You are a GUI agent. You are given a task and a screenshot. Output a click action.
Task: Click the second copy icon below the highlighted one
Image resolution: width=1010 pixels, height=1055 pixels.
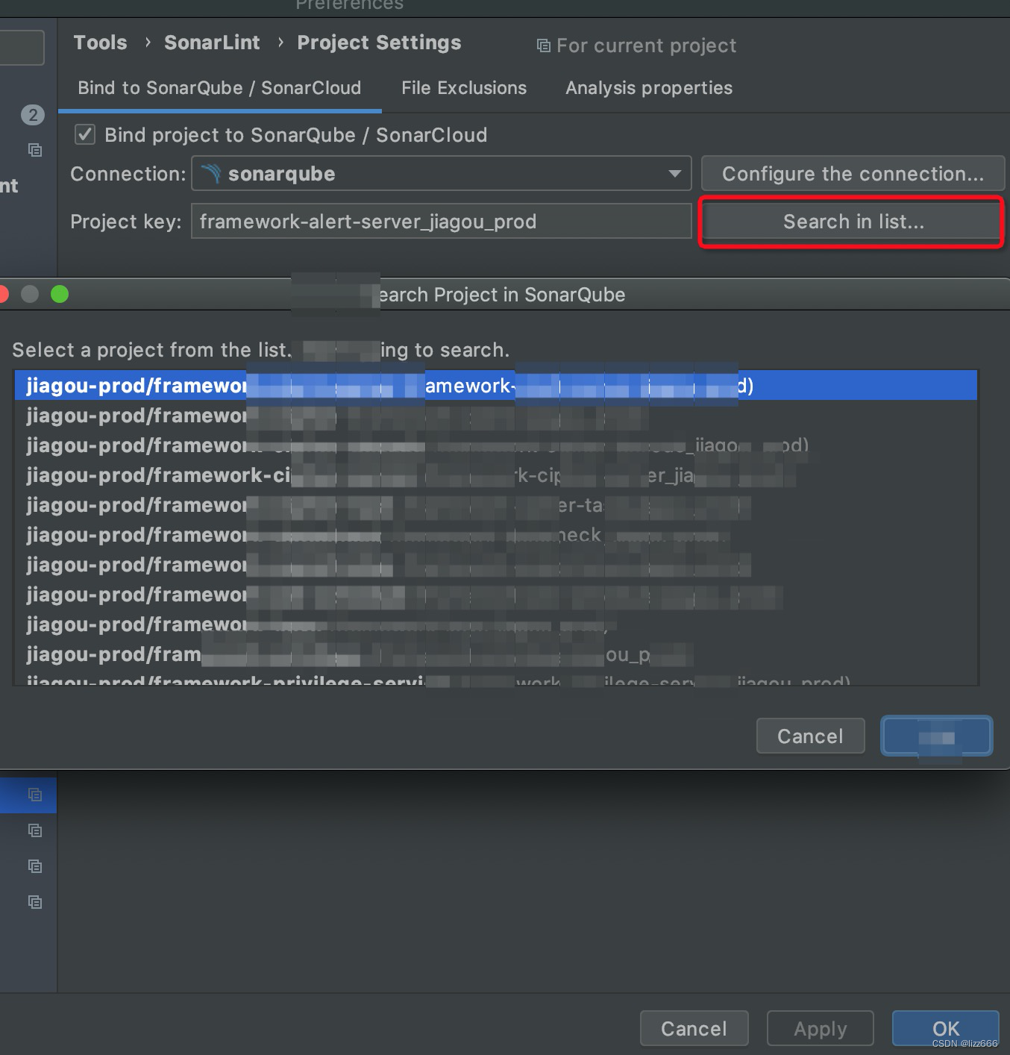pos(35,830)
